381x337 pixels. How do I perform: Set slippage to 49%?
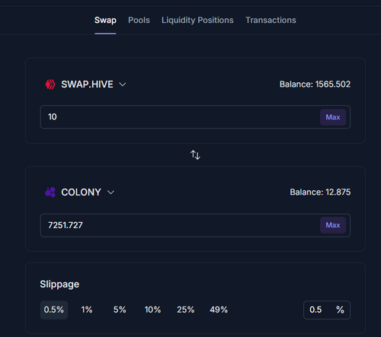(x=219, y=310)
